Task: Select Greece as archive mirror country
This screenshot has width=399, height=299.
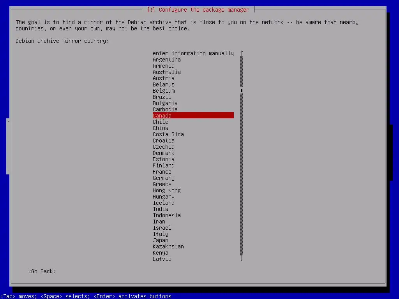Action: (x=193, y=184)
